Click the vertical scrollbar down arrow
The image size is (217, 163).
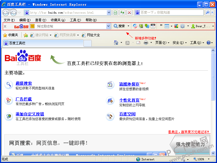(x=213, y=153)
